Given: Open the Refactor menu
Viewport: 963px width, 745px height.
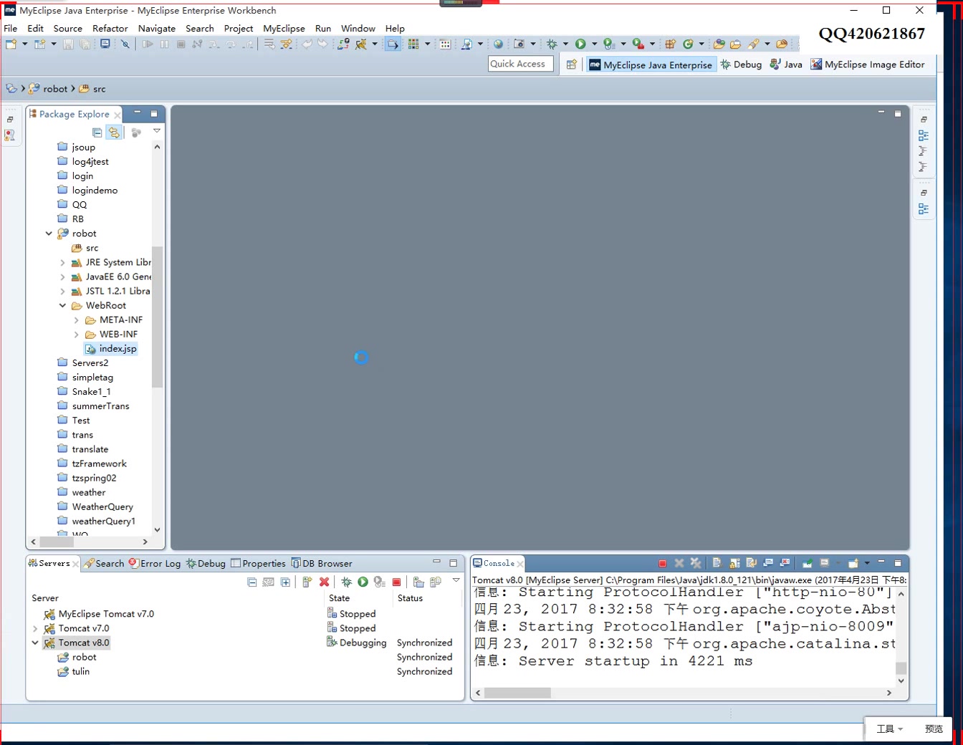Looking at the screenshot, I should pos(110,29).
